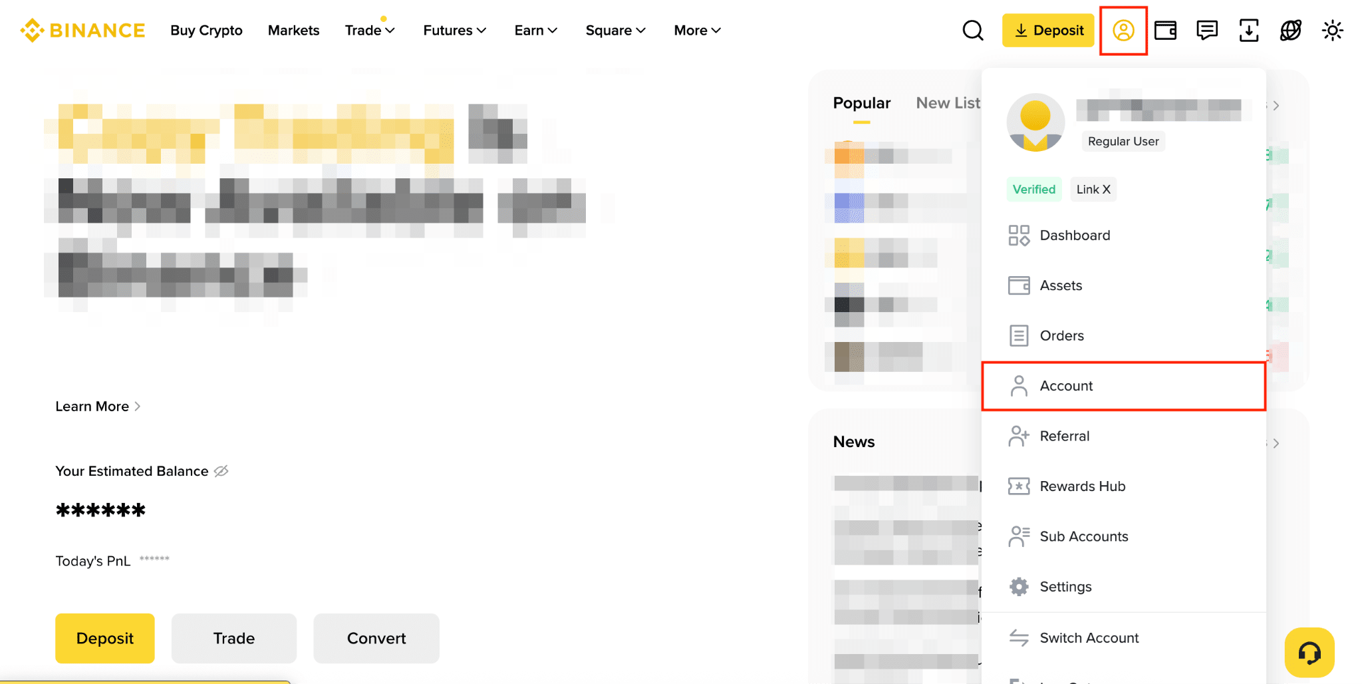Expand the Square dropdown menu
Viewport: 1362px width, 684px height.
pyautogui.click(x=616, y=31)
